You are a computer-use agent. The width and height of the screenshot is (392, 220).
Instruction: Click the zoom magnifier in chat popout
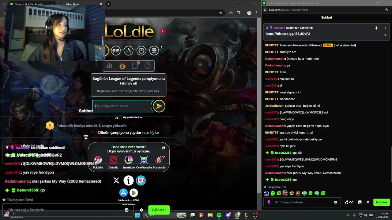coord(387,10)
